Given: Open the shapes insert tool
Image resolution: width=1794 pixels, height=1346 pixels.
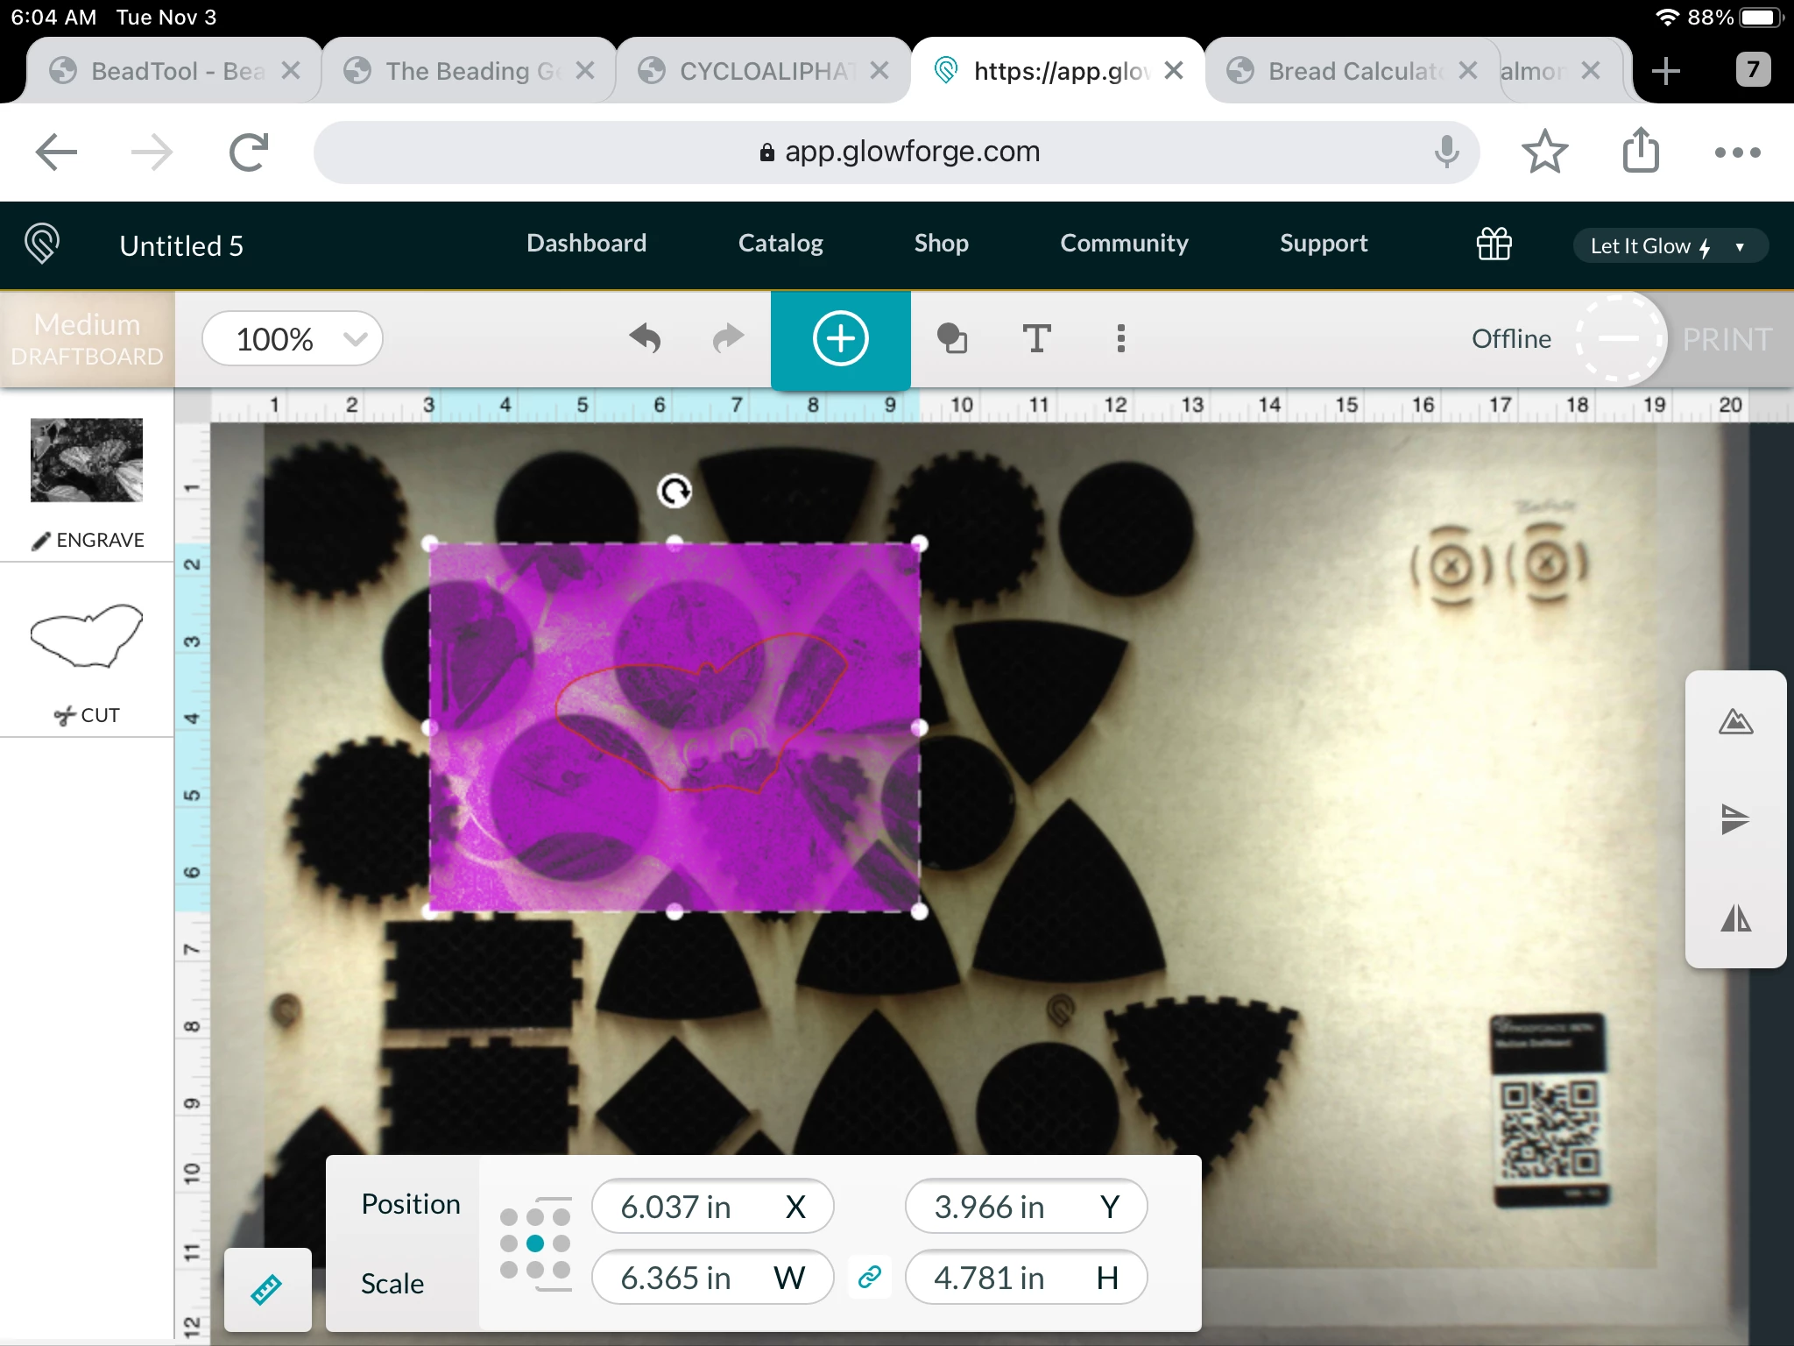Looking at the screenshot, I should [952, 339].
